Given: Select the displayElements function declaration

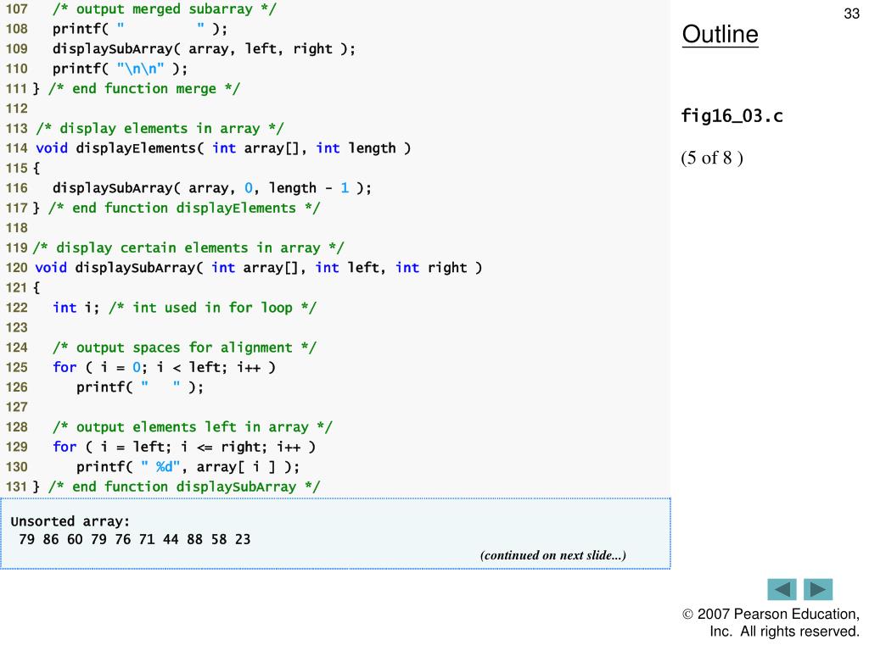Looking at the screenshot, I should tap(223, 148).
